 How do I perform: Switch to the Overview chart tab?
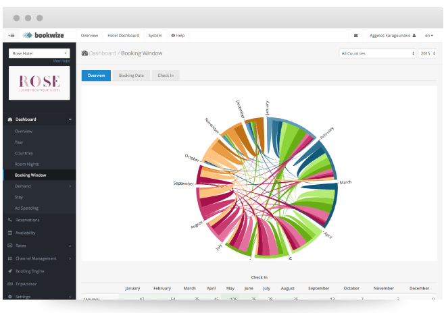[x=96, y=76]
